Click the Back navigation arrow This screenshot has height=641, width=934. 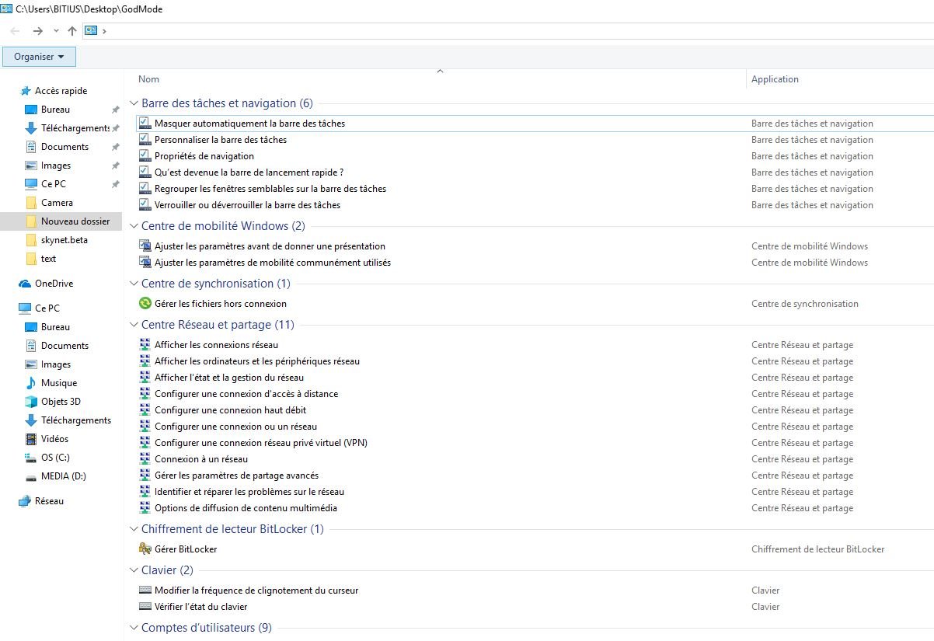pyautogui.click(x=15, y=31)
